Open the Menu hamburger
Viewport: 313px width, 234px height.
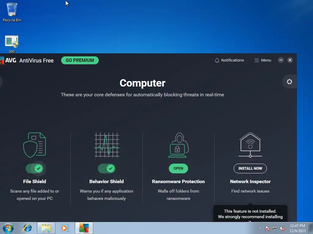[x=263, y=60]
